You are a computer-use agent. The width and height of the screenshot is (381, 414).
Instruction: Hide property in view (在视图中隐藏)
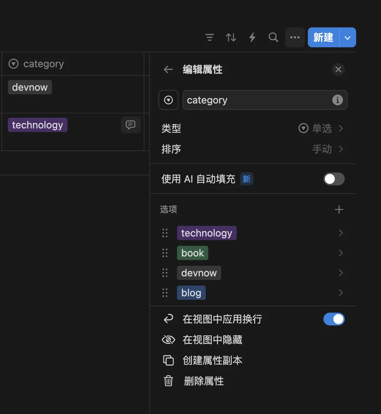coord(212,340)
